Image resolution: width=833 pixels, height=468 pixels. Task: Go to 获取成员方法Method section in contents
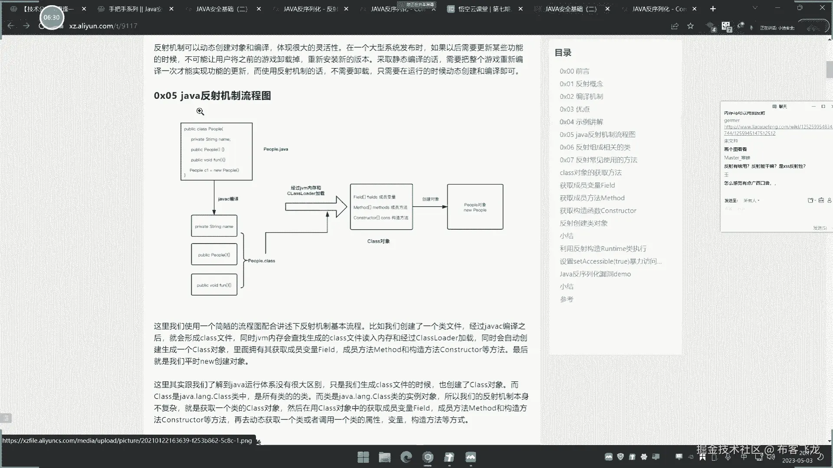click(x=592, y=198)
